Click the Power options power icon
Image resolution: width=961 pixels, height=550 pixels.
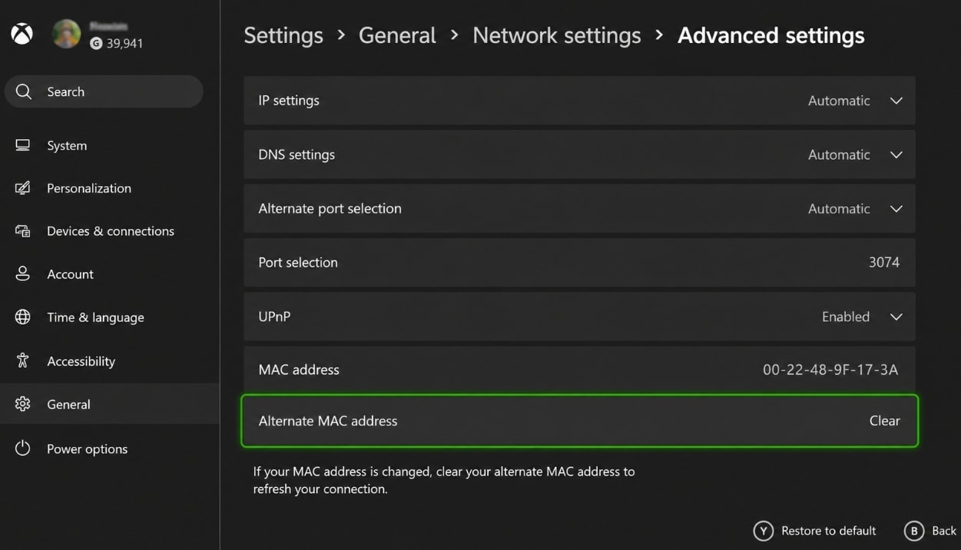click(23, 449)
